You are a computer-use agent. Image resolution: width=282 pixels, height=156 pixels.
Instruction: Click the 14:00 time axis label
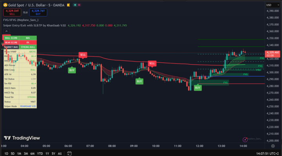pyautogui.click(x=243, y=146)
